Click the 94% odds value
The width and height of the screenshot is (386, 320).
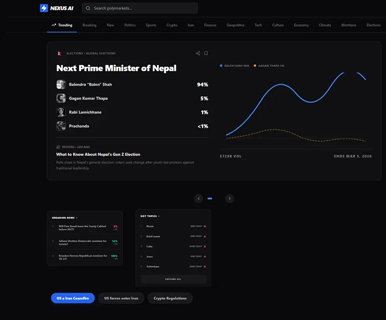coord(203,85)
